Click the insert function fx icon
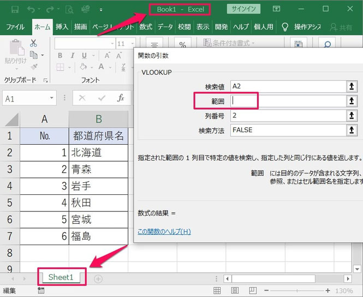The image size is (363, 297). (x=121, y=98)
